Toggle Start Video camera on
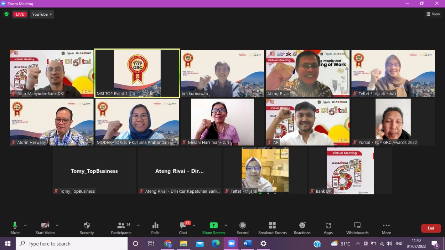445x250 pixels. pos(45,228)
